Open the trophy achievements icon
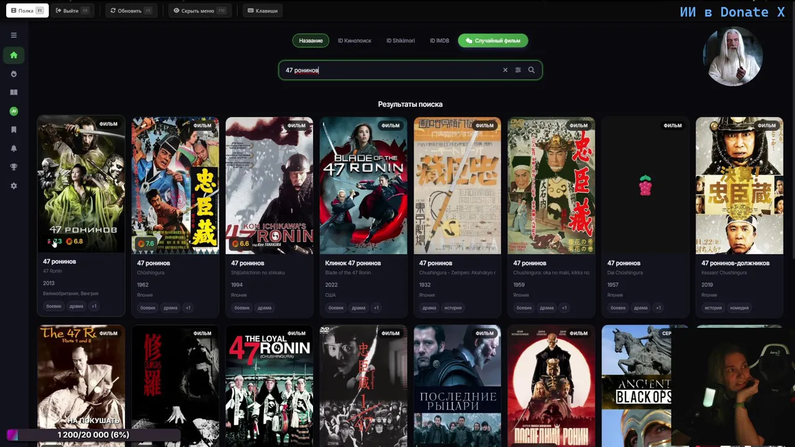The width and height of the screenshot is (795, 447). [x=14, y=167]
